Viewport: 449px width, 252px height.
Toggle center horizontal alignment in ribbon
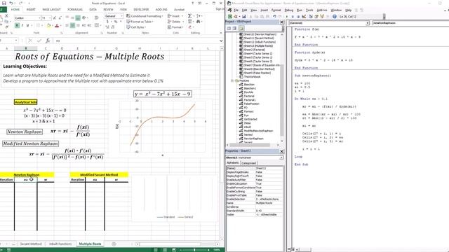[x=72, y=25]
